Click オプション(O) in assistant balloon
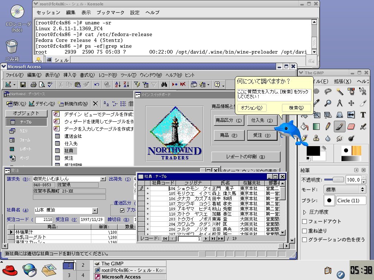The height and width of the screenshot is (280, 374). tap(251, 108)
